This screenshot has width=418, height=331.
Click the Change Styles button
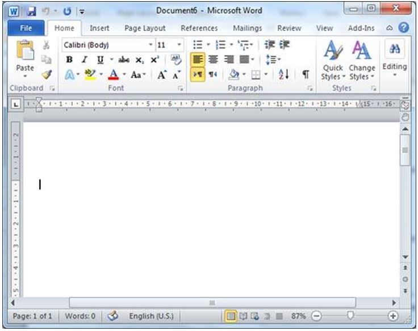[x=362, y=60]
